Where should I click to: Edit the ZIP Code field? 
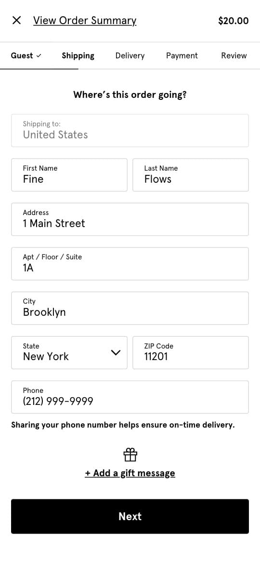coord(191,352)
